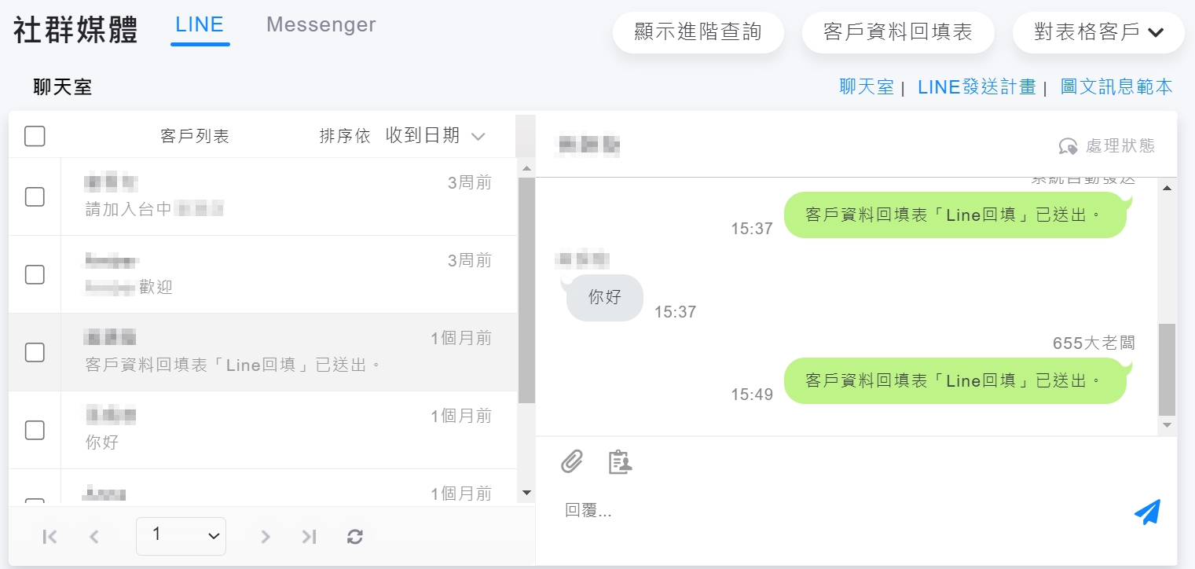Go to the next page arrow
Image resolution: width=1195 pixels, height=569 pixels.
pyautogui.click(x=266, y=537)
